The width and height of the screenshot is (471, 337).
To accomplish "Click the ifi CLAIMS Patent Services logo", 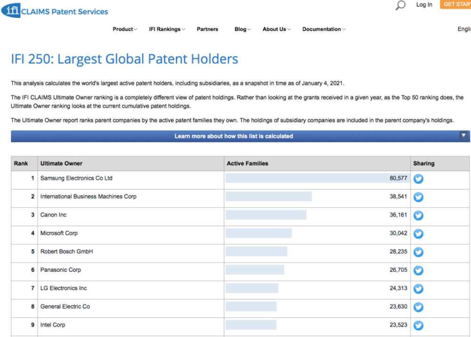I will pyautogui.click(x=54, y=10).
